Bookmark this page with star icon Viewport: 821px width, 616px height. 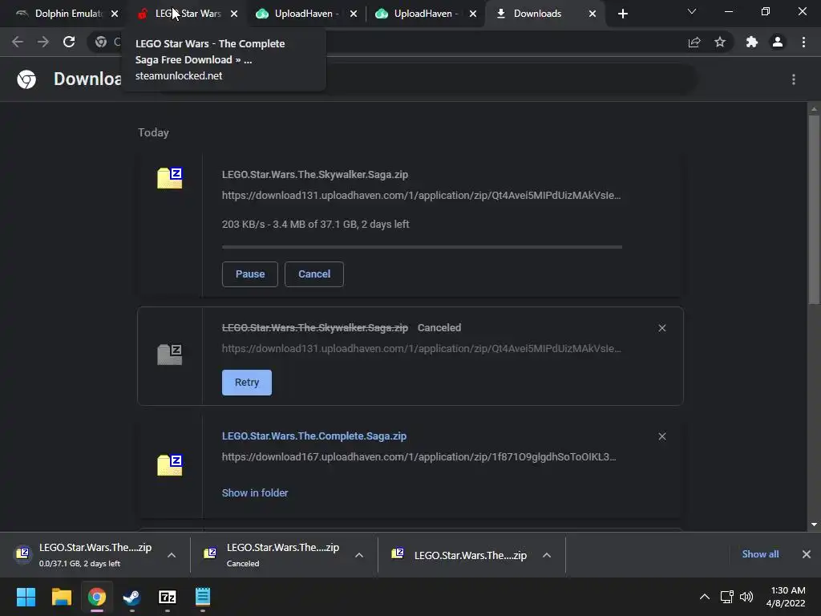(720, 42)
